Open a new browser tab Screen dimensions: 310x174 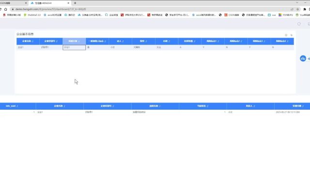pos(75,3)
